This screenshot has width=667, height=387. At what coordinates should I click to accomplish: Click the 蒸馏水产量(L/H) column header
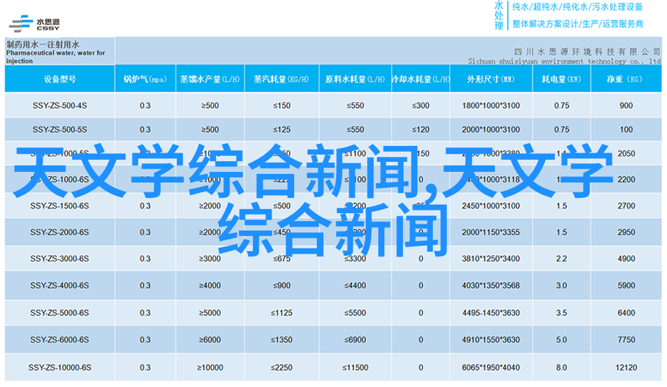209,79
